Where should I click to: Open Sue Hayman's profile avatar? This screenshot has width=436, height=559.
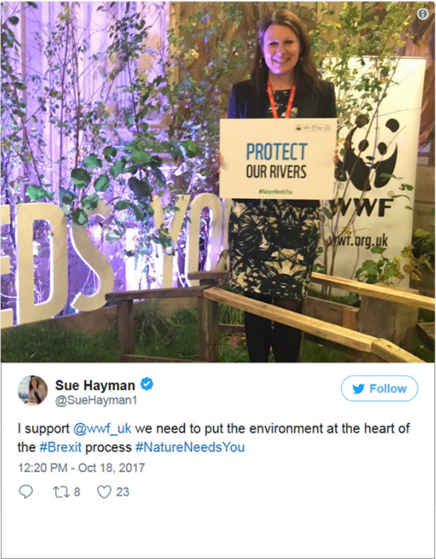(x=33, y=390)
